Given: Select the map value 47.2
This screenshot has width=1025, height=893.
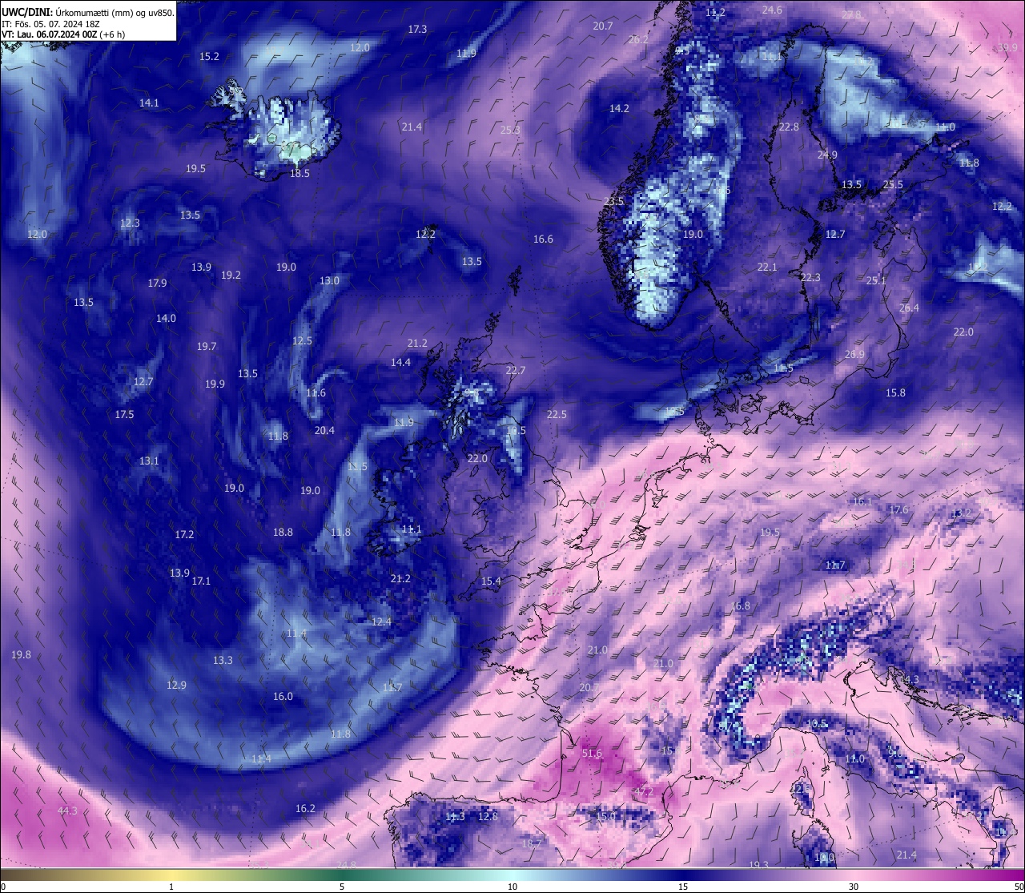Looking at the screenshot, I should (x=643, y=792).
